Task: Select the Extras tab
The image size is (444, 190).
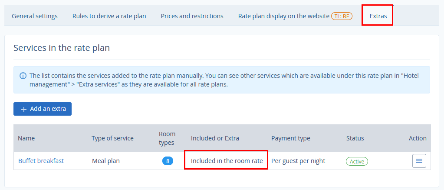Action: coord(378,16)
